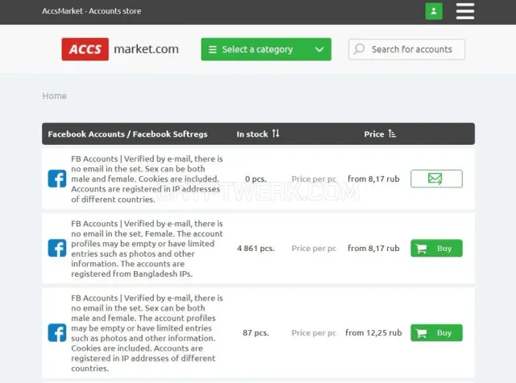Click the 'from 12,25 rub' price

click(373, 333)
